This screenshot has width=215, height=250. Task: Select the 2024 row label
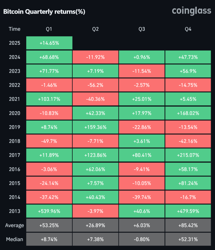pyautogui.click(x=15, y=57)
